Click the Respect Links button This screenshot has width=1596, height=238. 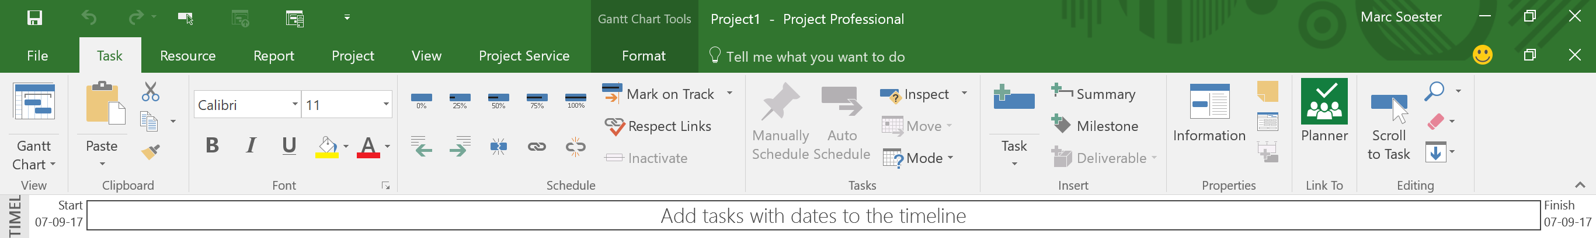(658, 126)
